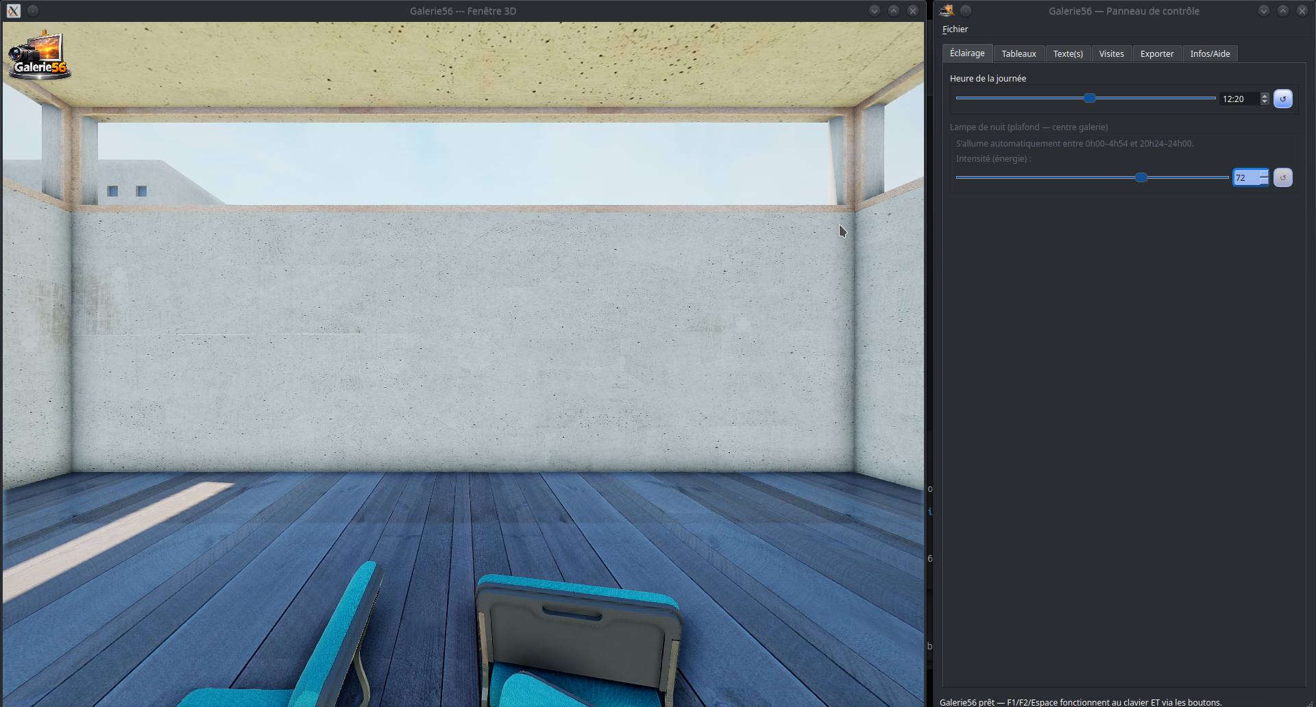Click the X11 icon in the 3D window title bar
Image resolution: width=1316 pixels, height=707 pixels.
click(14, 11)
